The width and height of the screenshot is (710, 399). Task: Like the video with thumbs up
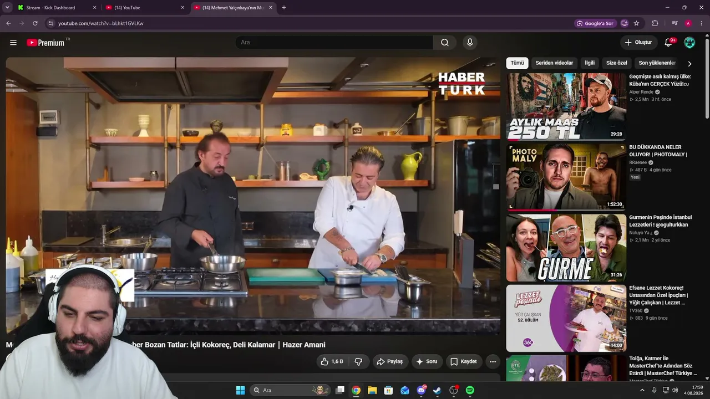click(331, 361)
